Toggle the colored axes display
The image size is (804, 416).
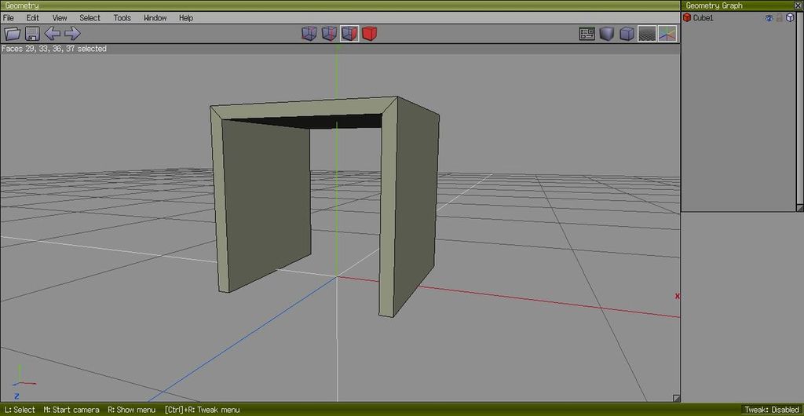pyautogui.click(x=667, y=34)
